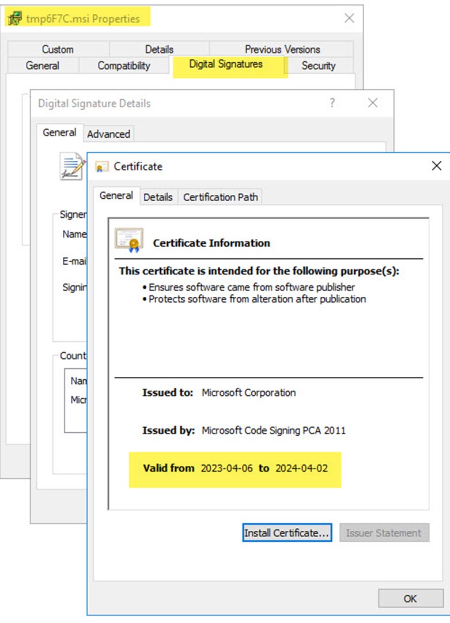Open the Security tab
Image resolution: width=450 pixels, height=623 pixels.
point(319,66)
